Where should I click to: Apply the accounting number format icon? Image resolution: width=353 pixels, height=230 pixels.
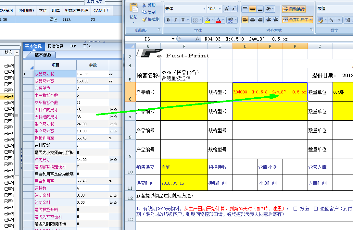320,20
